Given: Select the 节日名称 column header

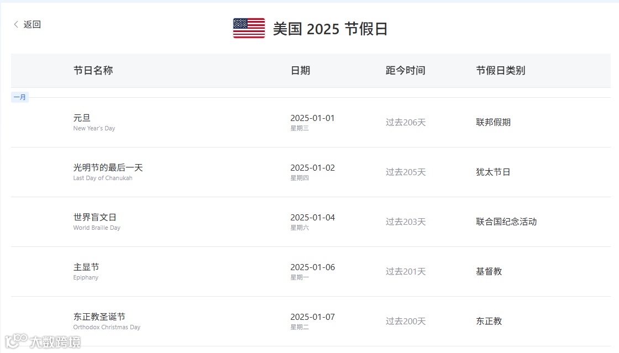Looking at the screenshot, I should pyautogui.click(x=93, y=71).
